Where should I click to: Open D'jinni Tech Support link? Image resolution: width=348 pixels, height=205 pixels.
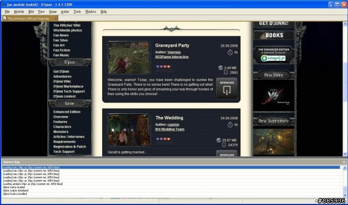[69, 92]
